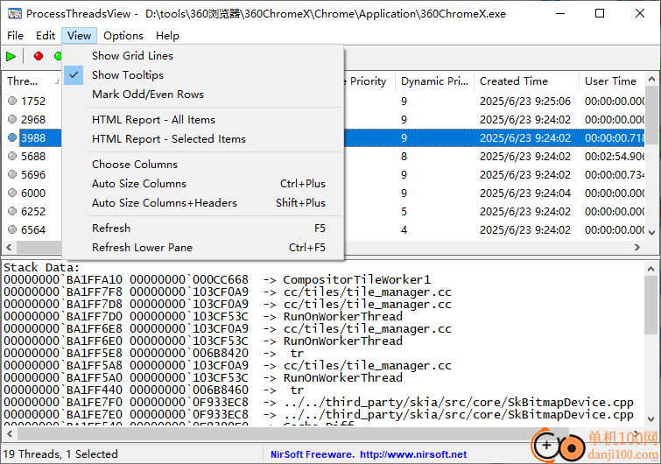Click 19 Threads, 1 Selected status text
Screen dimensions: 661x464
(x=60, y=453)
